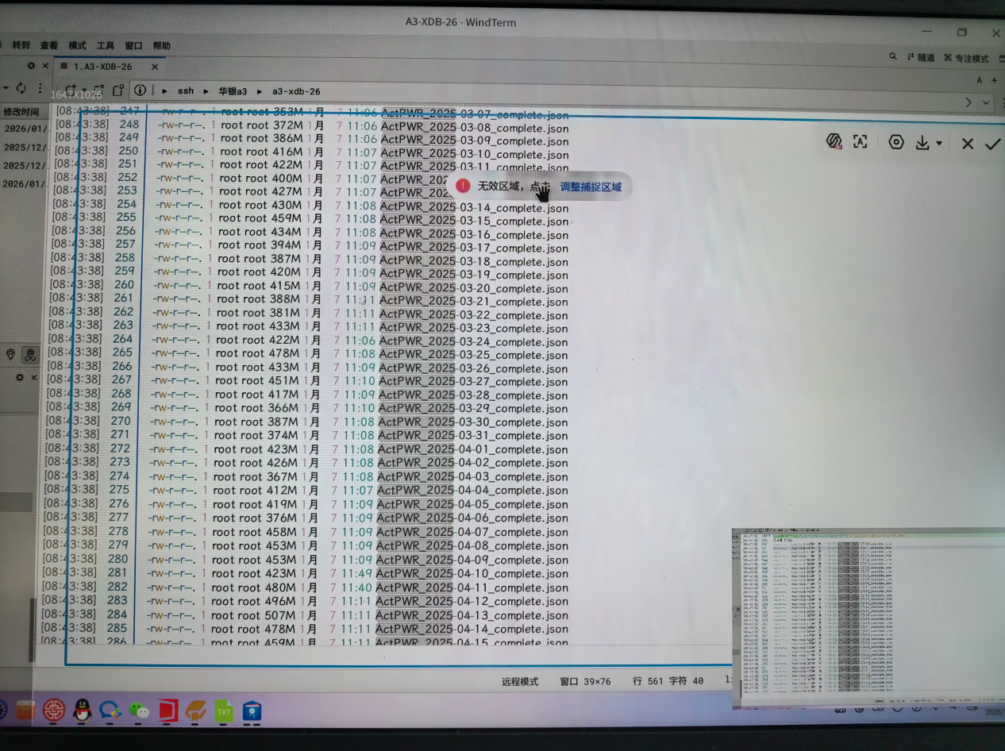Open the 工具 menu
This screenshot has width=1005, height=751.
click(x=106, y=45)
